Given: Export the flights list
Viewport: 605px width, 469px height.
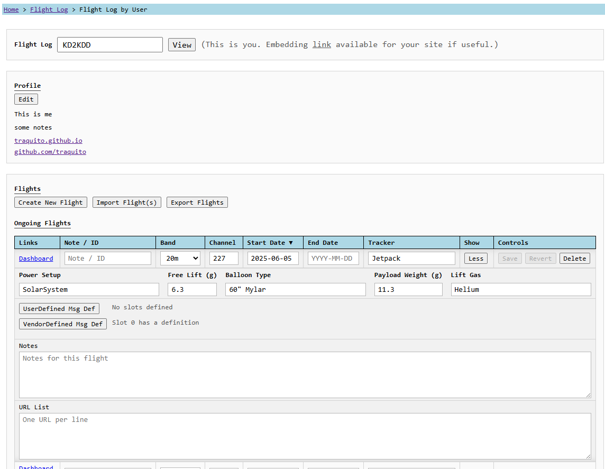Looking at the screenshot, I should point(197,203).
